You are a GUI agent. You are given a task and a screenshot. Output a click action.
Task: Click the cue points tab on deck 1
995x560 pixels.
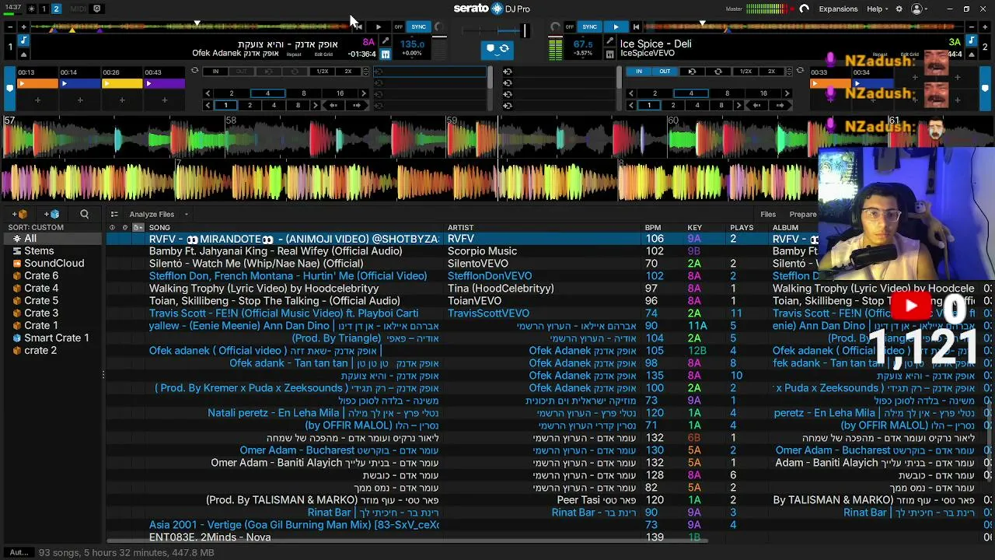click(x=9, y=88)
